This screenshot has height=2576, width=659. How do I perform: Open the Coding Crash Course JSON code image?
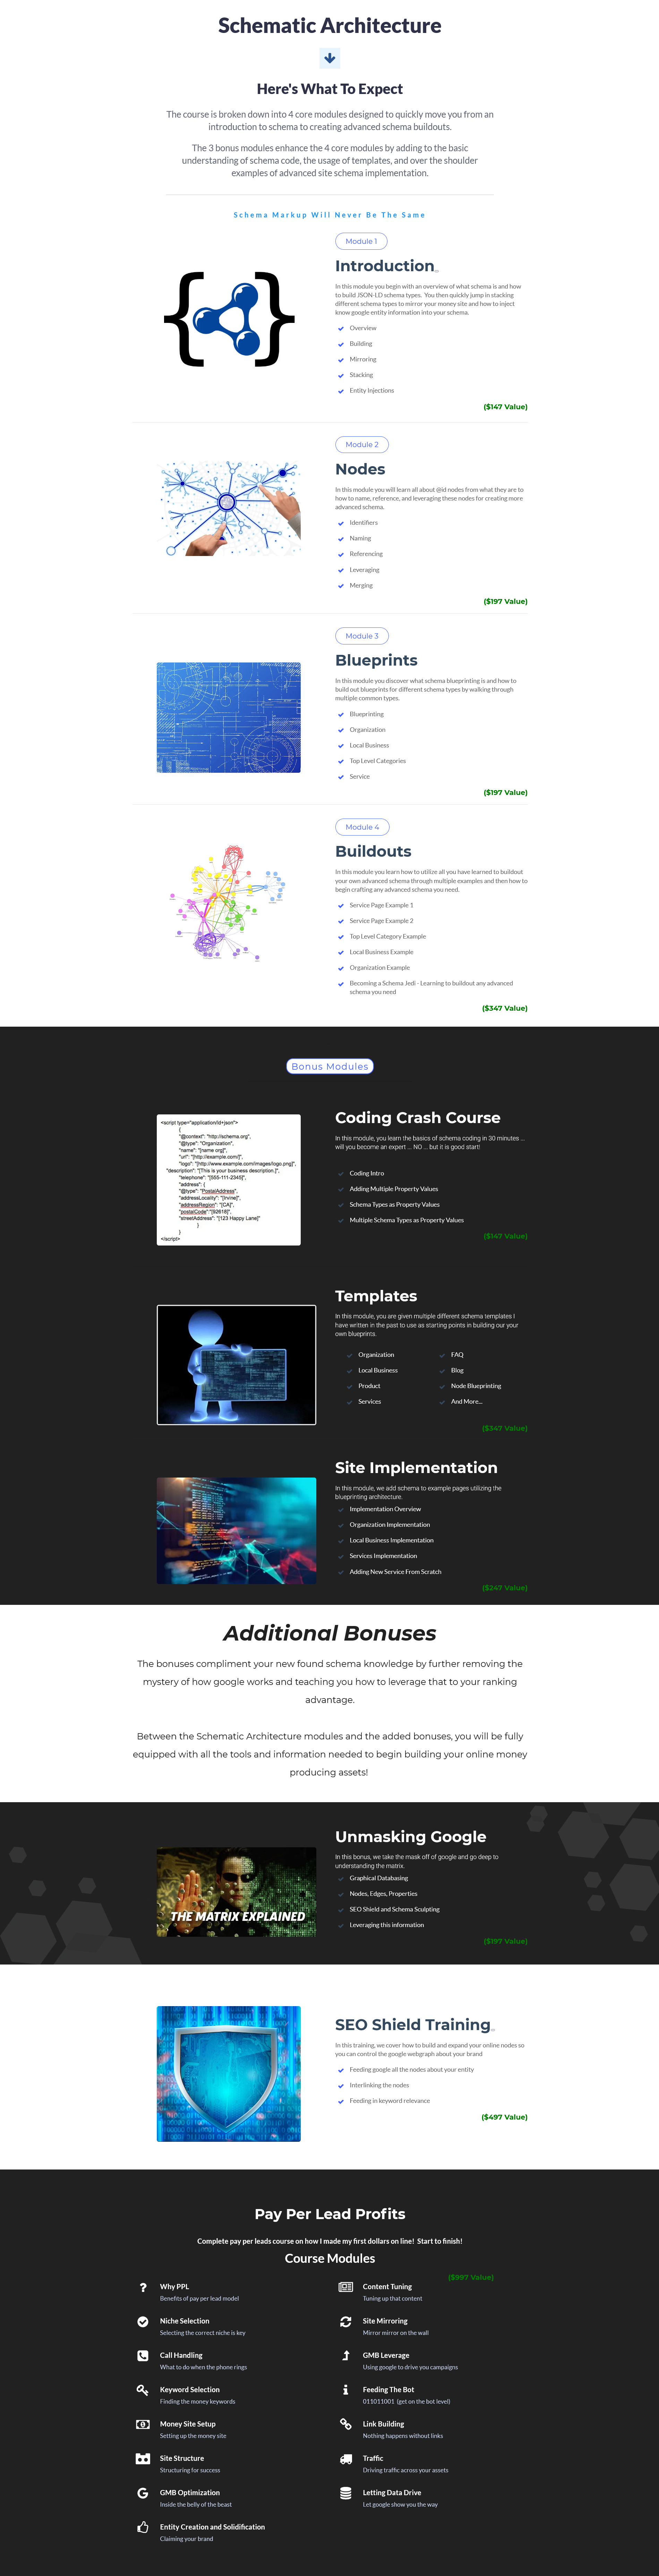tap(229, 1180)
